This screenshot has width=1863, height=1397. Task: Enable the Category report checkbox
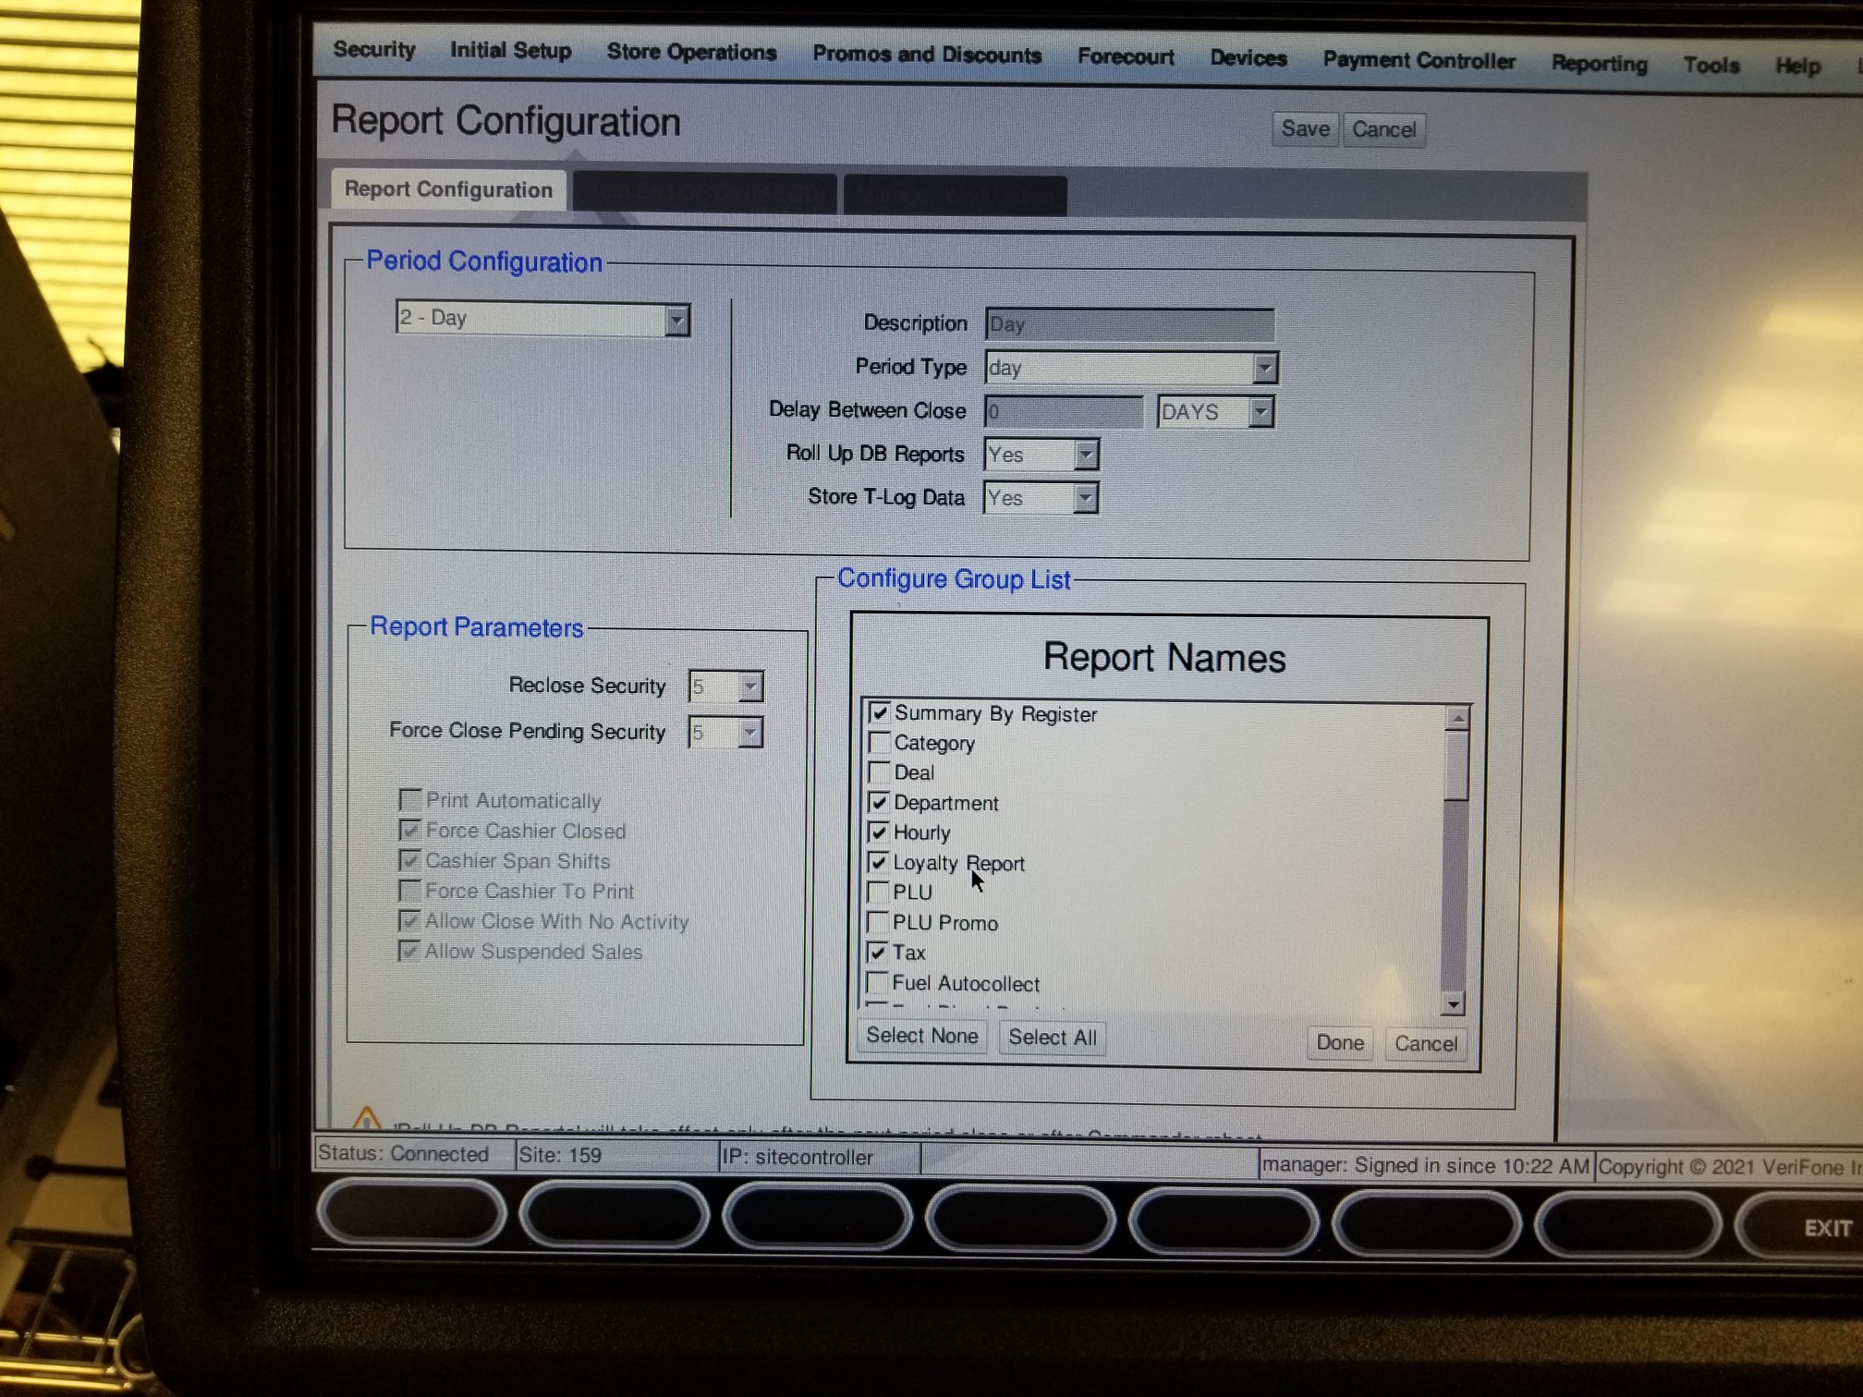click(879, 742)
